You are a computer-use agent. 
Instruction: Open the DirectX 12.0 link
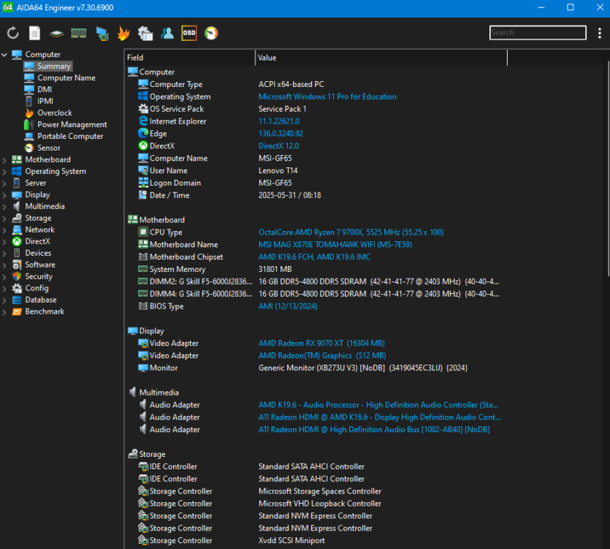click(x=278, y=146)
